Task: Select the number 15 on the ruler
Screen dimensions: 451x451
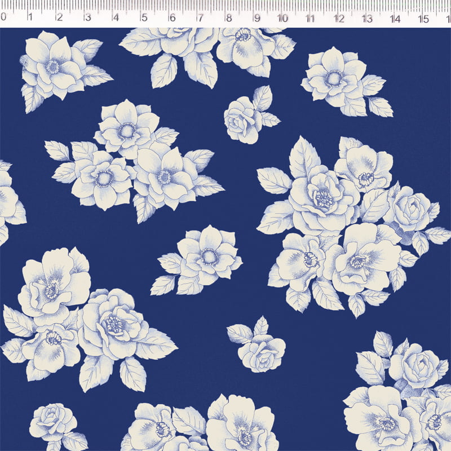Action: pyautogui.click(x=423, y=19)
